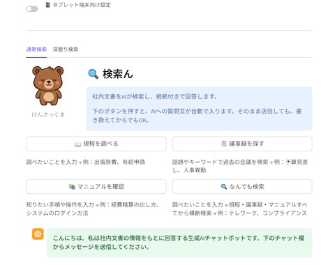Click the マニュアルを確認 button
This screenshot has width=321, height=265.
tap(96, 187)
